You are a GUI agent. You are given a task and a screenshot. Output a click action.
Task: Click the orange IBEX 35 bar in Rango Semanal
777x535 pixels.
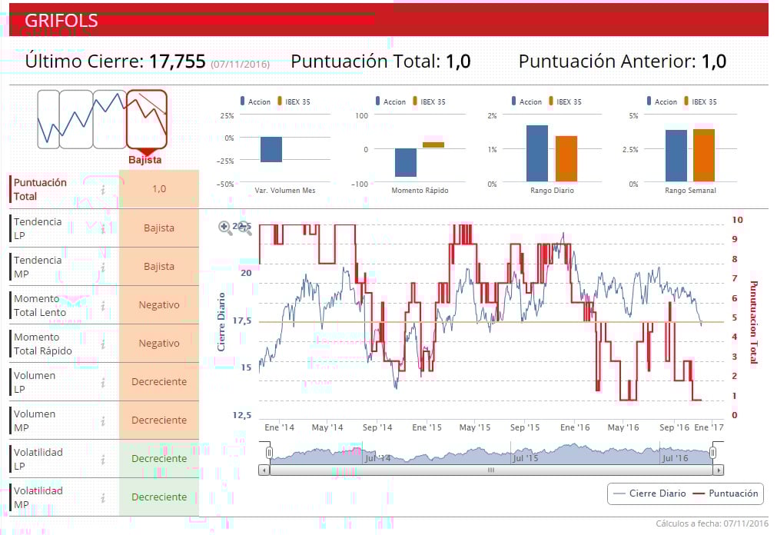click(704, 155)
